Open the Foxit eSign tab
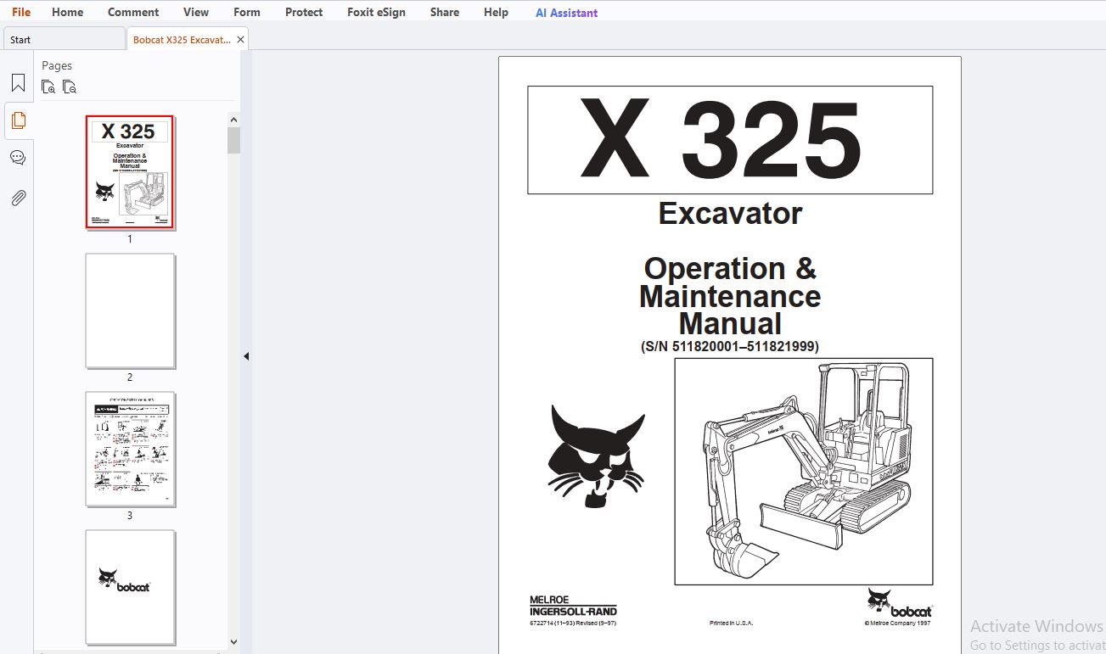This screenshot has width=1106, height=654. point(376,12)
